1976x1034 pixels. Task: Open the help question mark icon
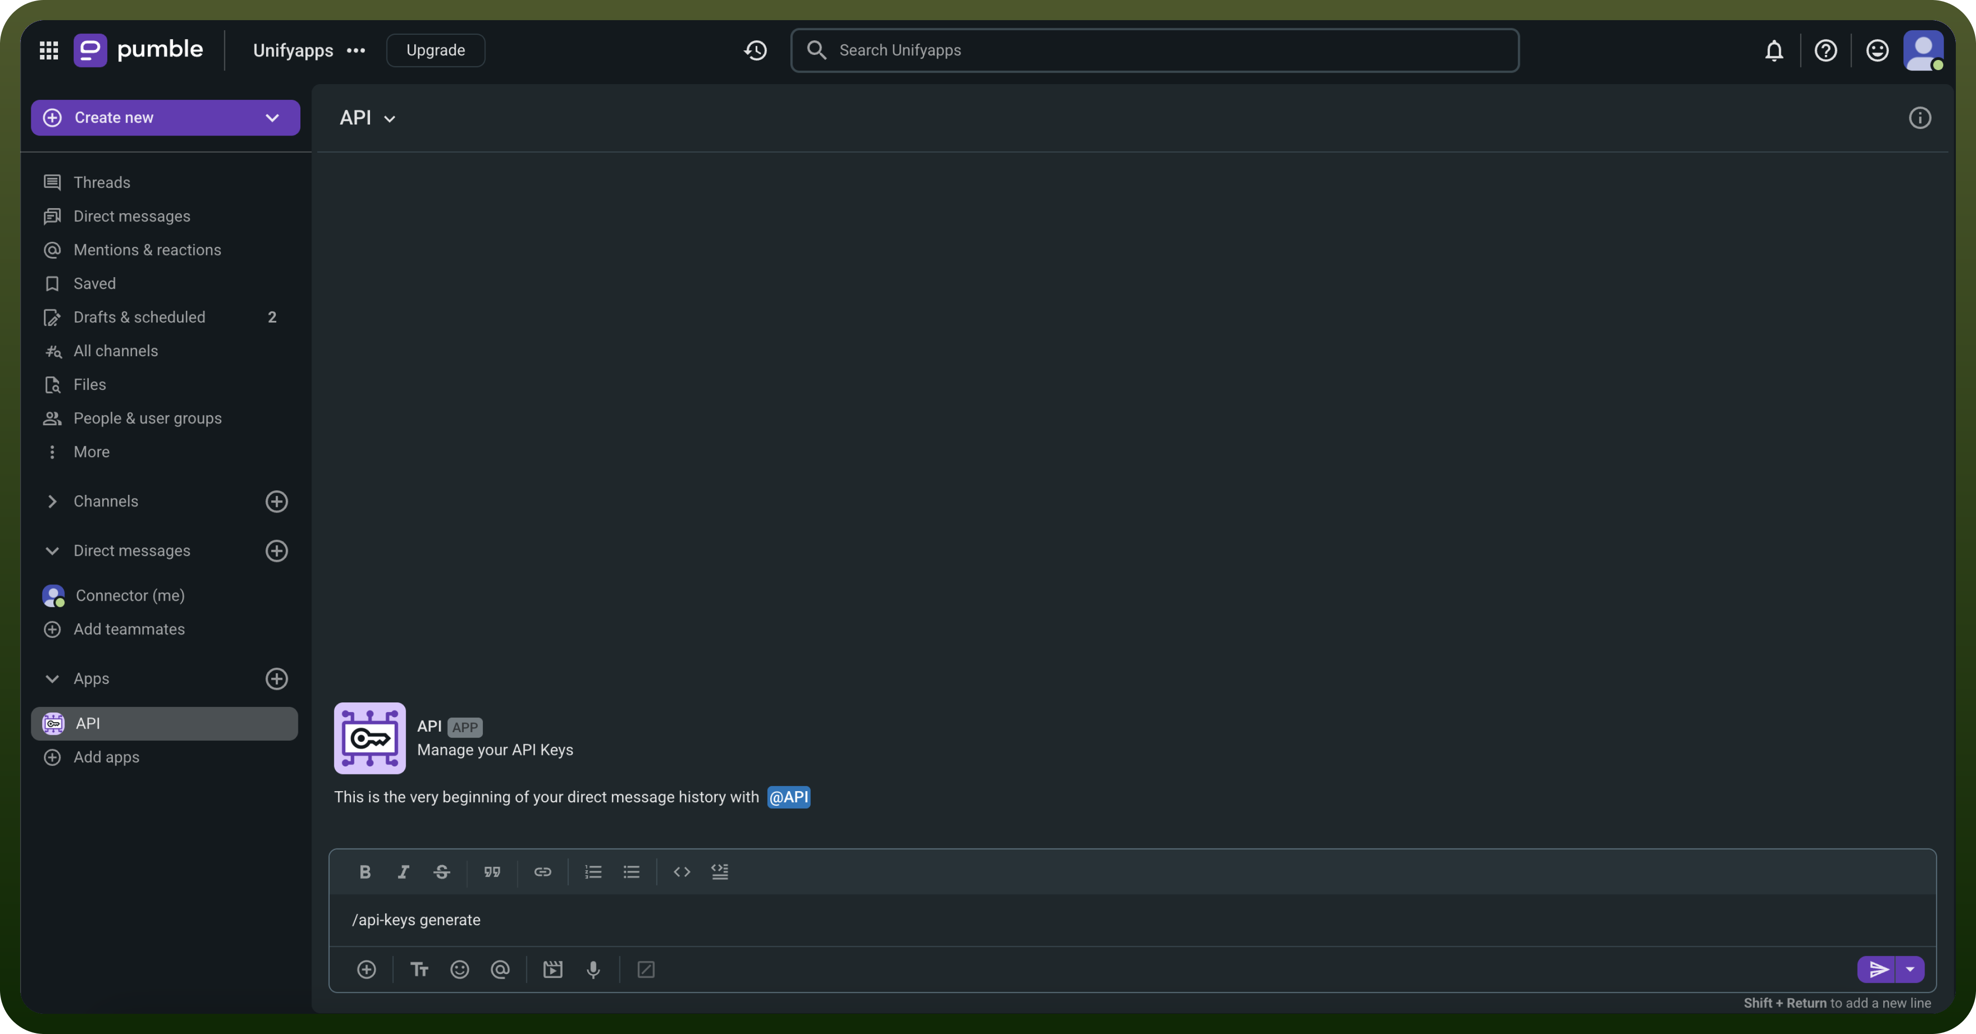pos(1826,50)
